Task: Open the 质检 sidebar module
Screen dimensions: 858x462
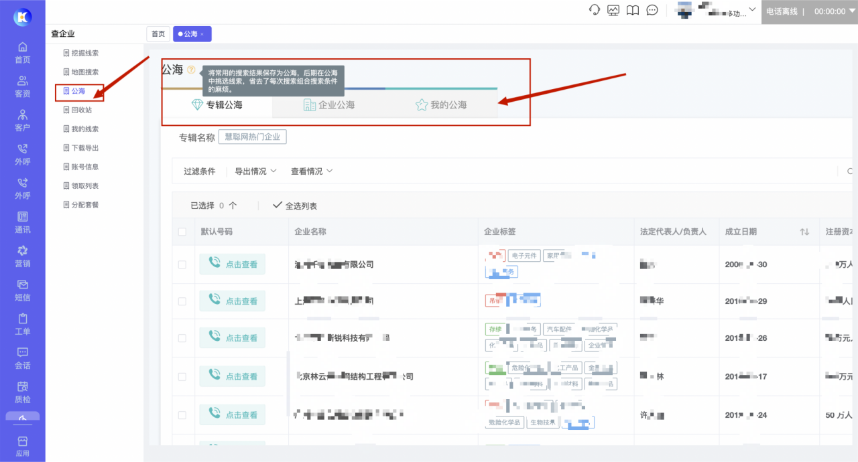Action: (x=23, y=392)
